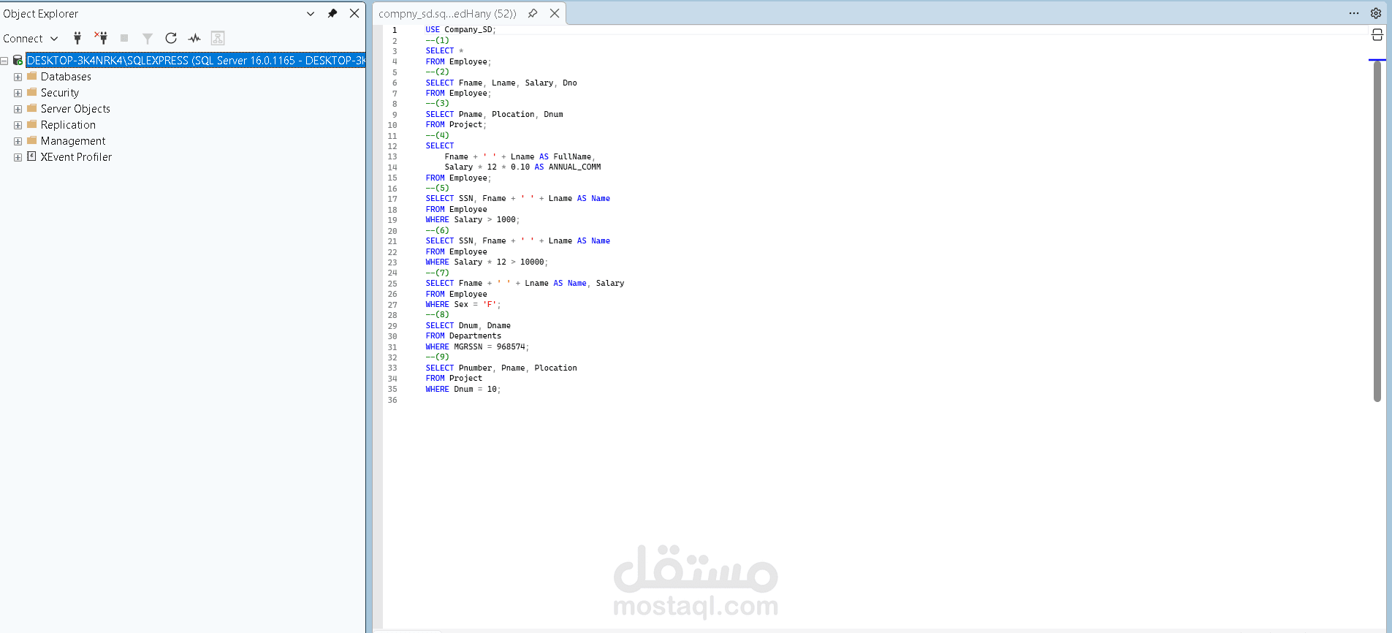The image size is (1392, 633).
Task: Open the ellipsis tab overflow menu
Action: (1354, 13)
